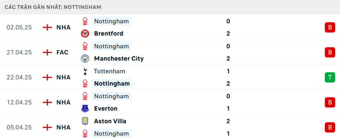
Task: Click red B badge for Everton match
Action: 330,102
